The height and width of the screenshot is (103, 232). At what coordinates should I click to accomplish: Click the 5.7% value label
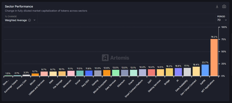35,71
